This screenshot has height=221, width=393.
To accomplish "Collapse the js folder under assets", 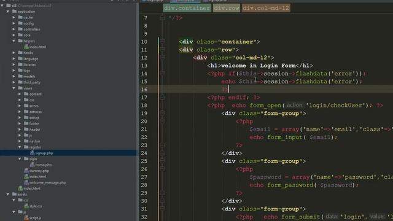I will (x=14, y=212).
